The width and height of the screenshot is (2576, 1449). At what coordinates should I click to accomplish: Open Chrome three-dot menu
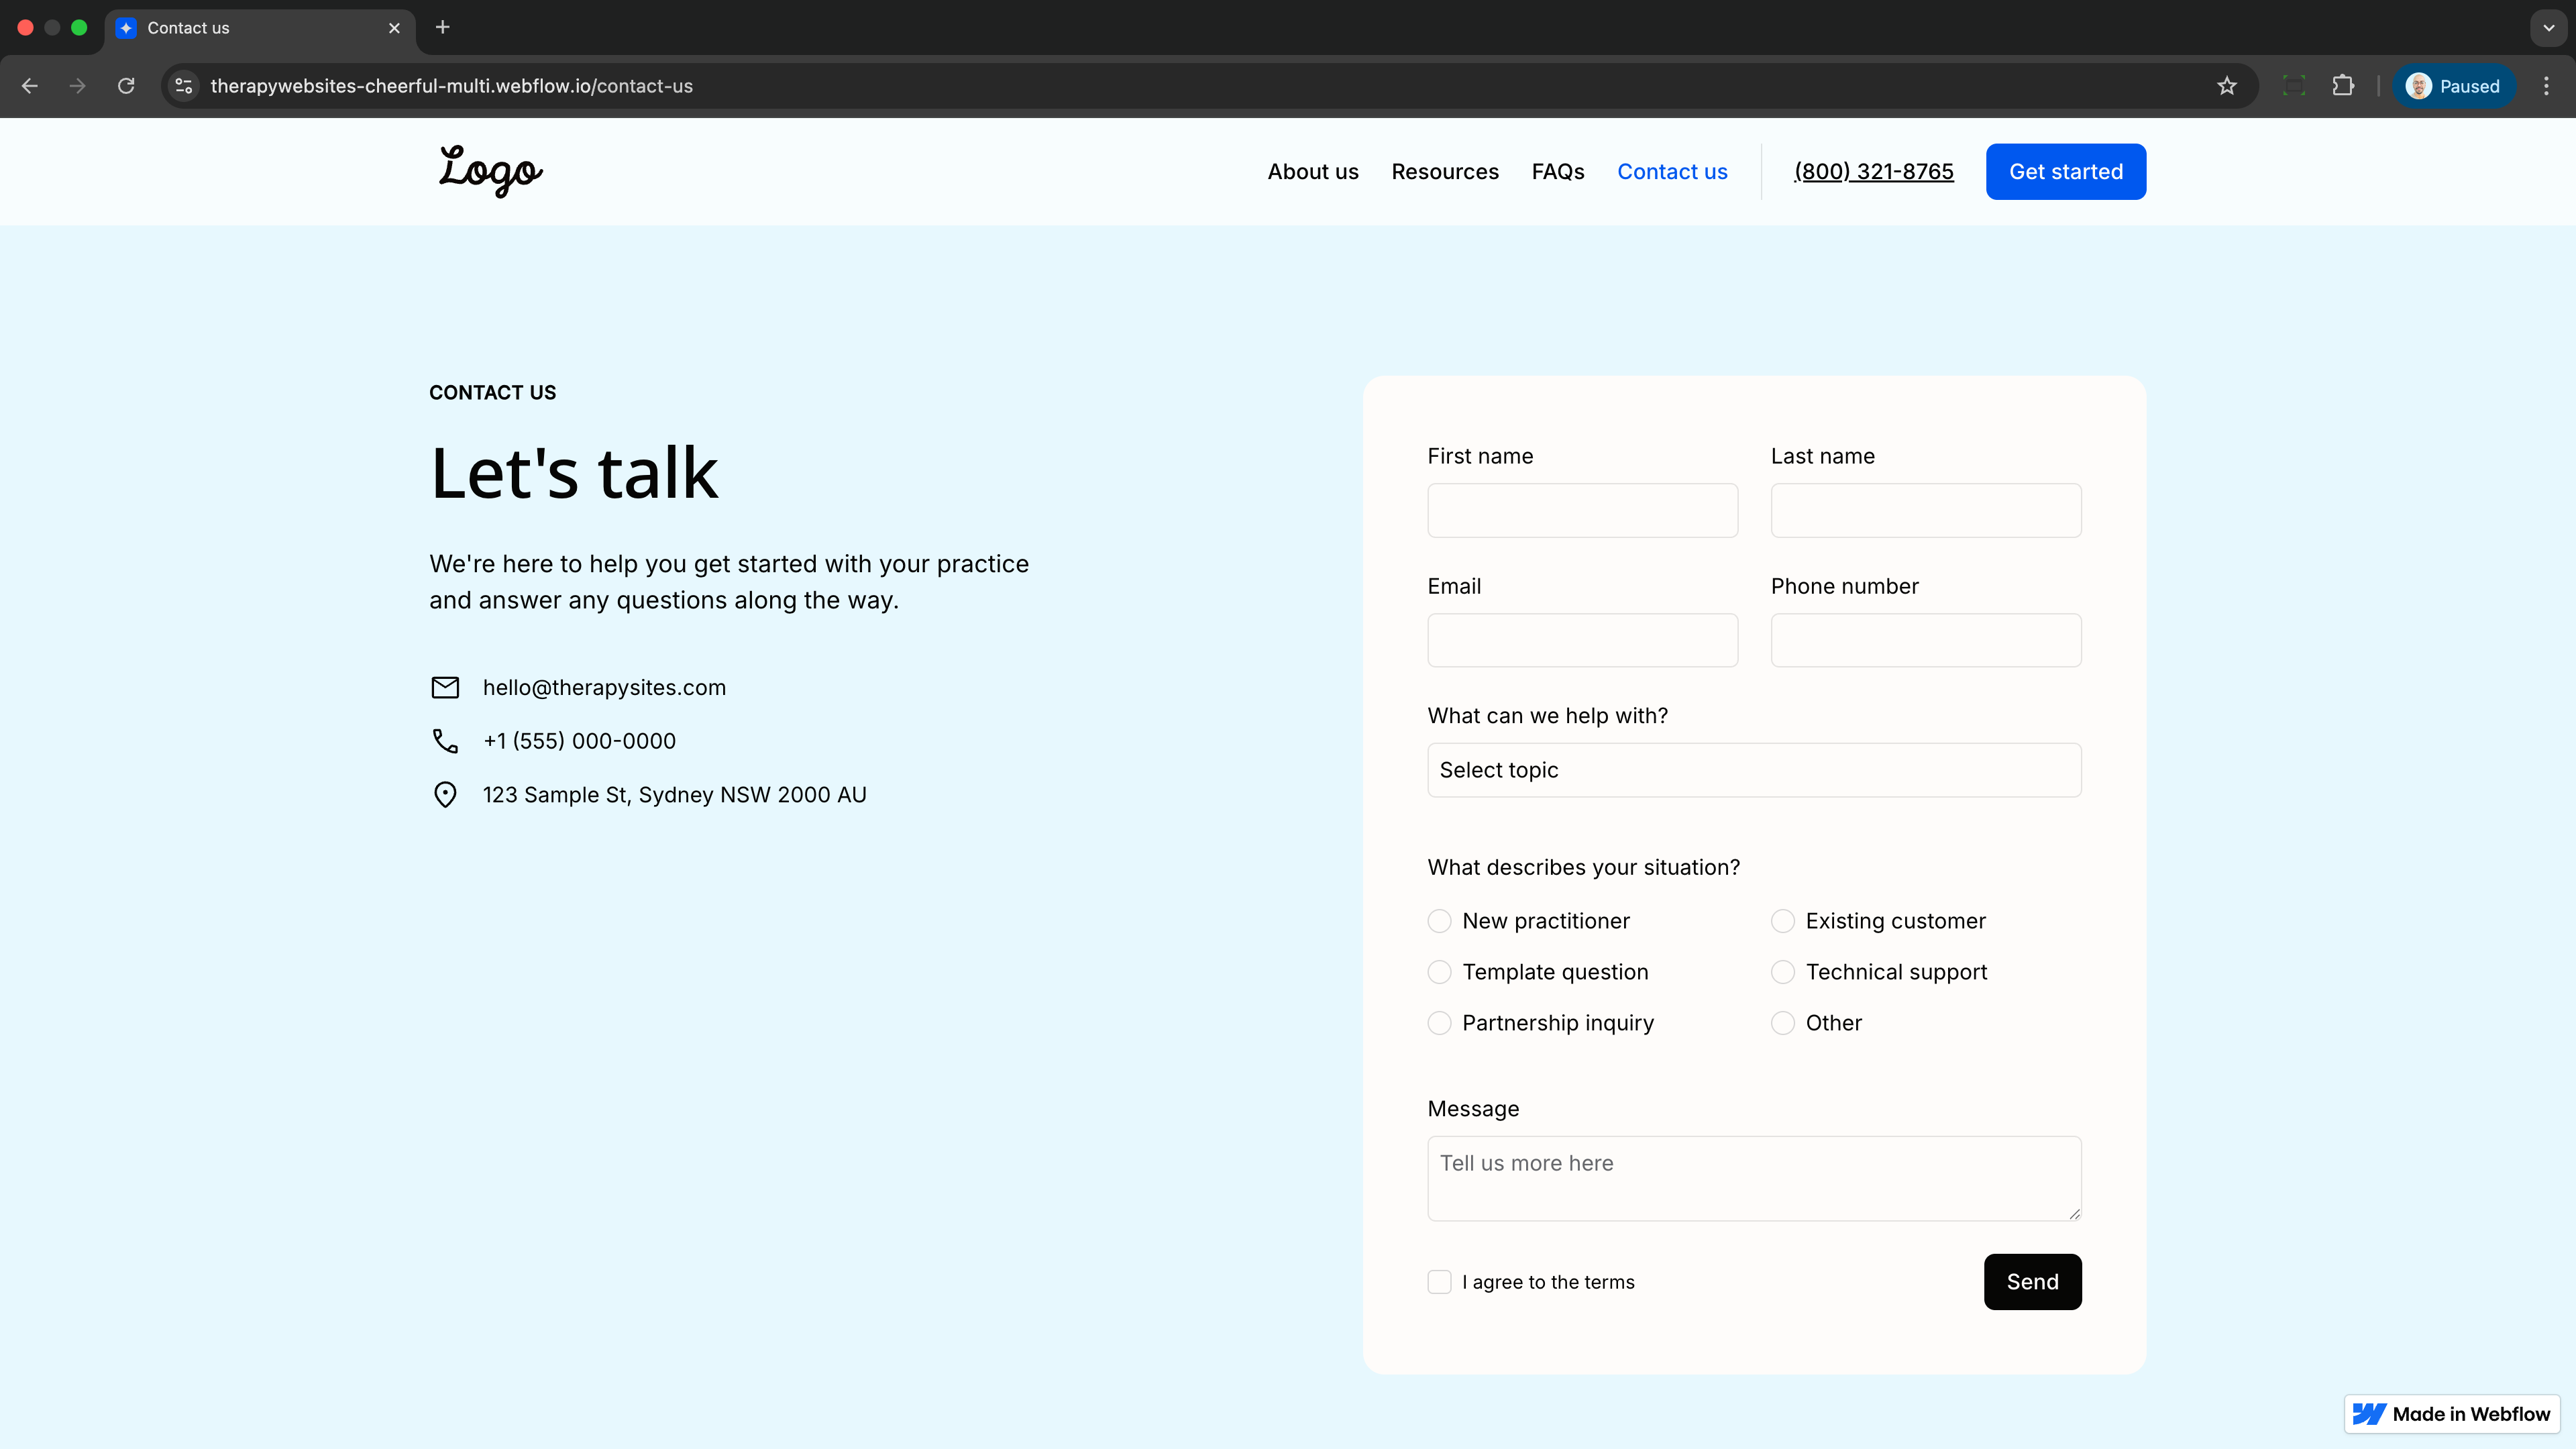2546,86
